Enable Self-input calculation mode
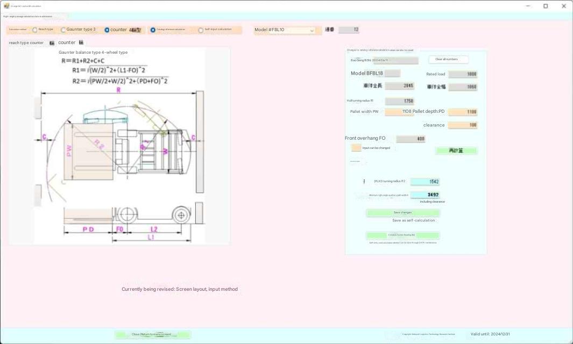This screenshot has height=344, width=573. (x=201, y=30)
